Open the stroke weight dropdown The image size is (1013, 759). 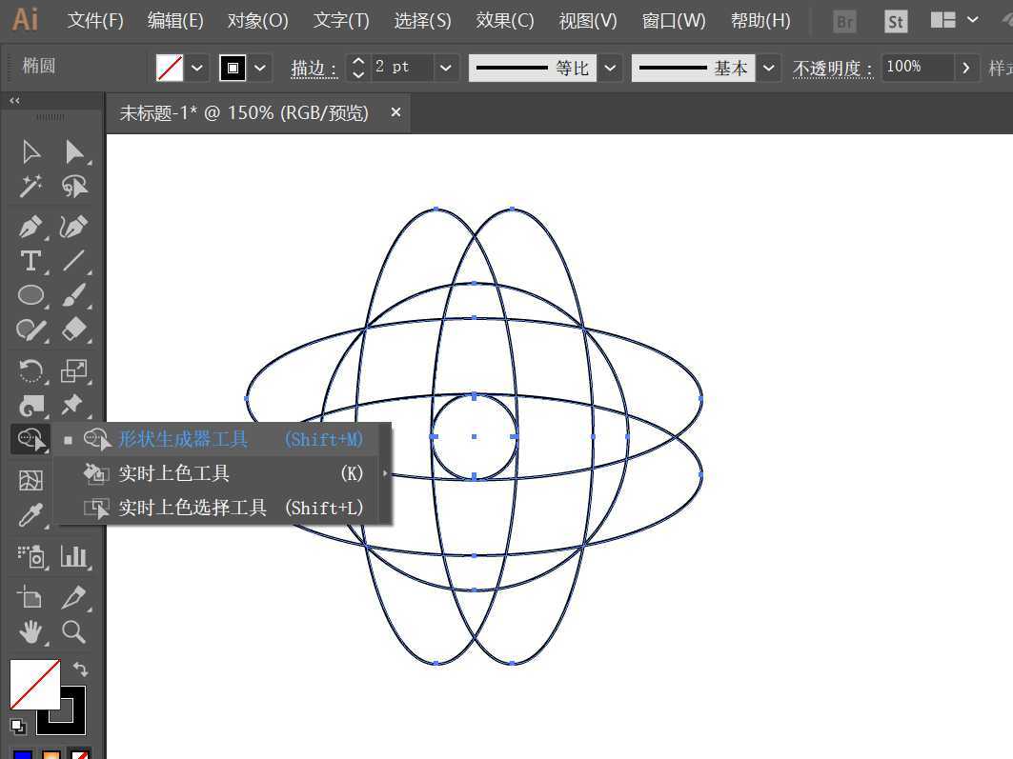[444, 68]
